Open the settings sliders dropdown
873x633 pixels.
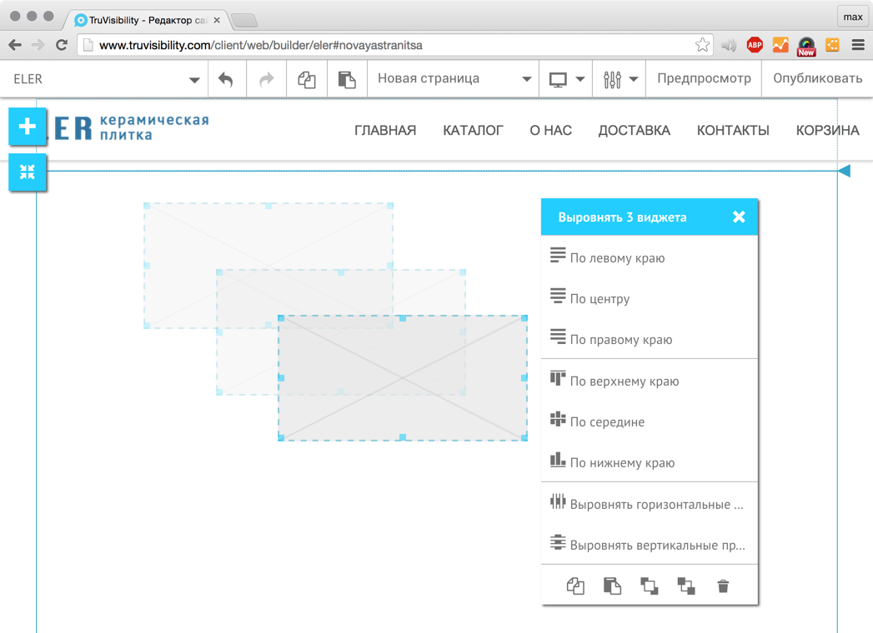(620, 79)
